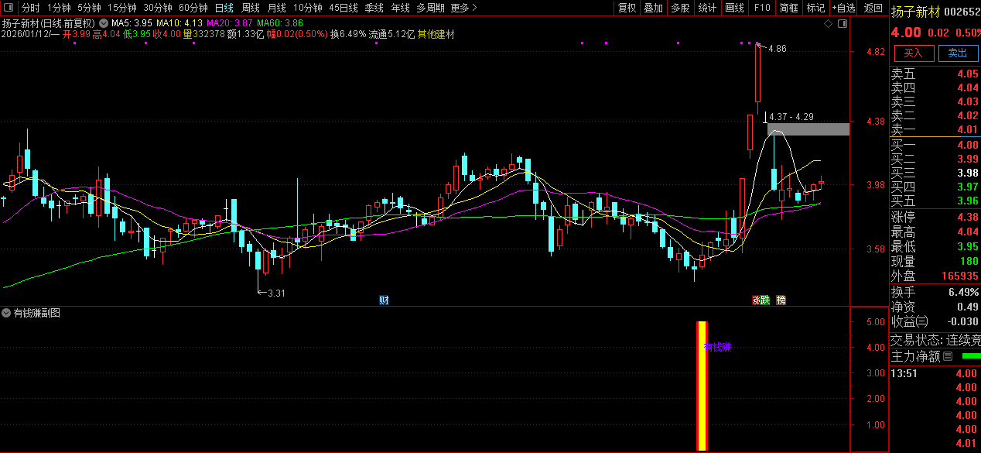981x453 pixels.
Task: Click the yellow-red 有钱赚 signal bar
Action: click(702, 386)
